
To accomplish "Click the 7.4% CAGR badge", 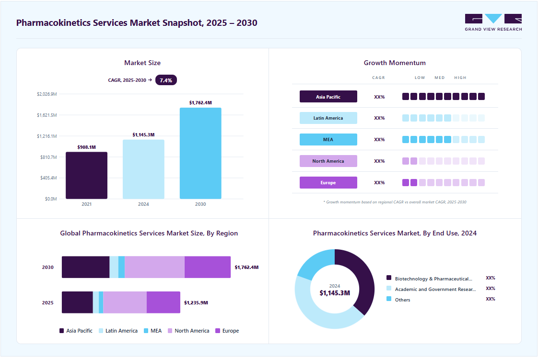I will 166,80.
